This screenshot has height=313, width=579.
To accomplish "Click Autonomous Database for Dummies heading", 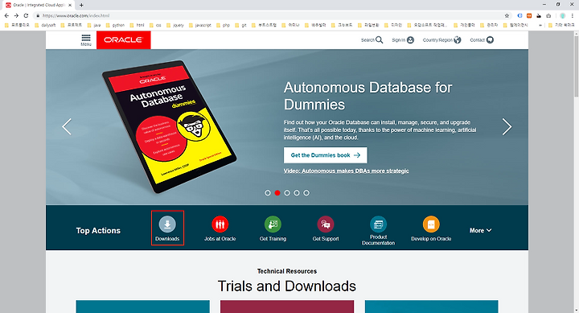I will pos(368,96).
